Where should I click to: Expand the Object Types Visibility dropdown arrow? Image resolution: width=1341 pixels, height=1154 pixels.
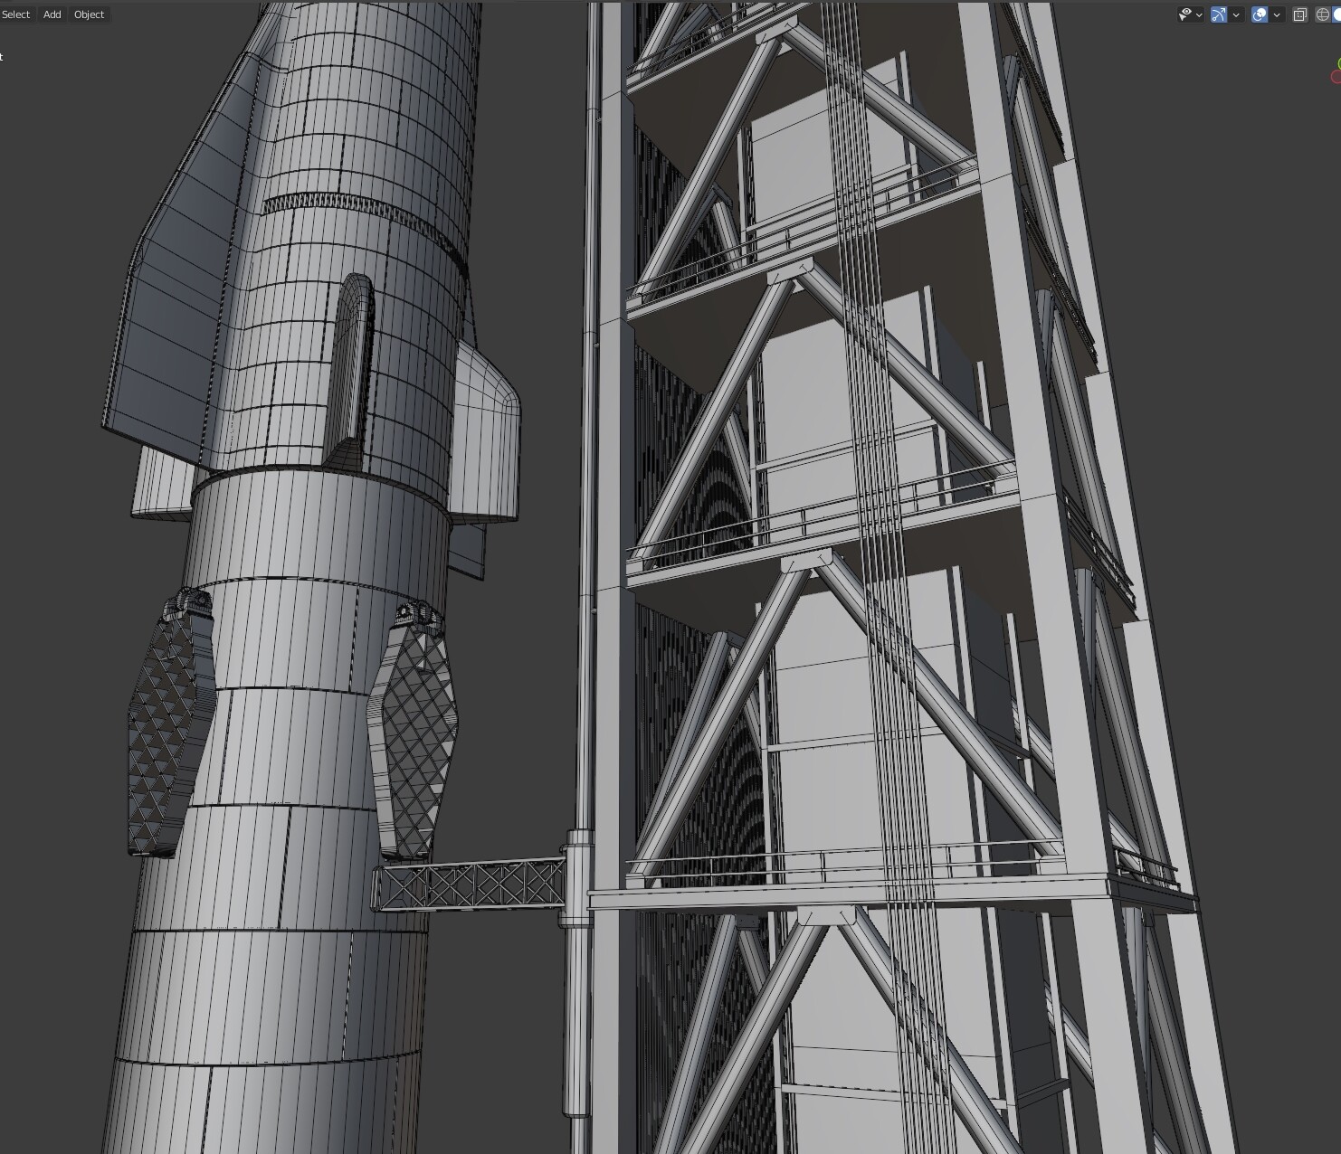pos(1198,14)
